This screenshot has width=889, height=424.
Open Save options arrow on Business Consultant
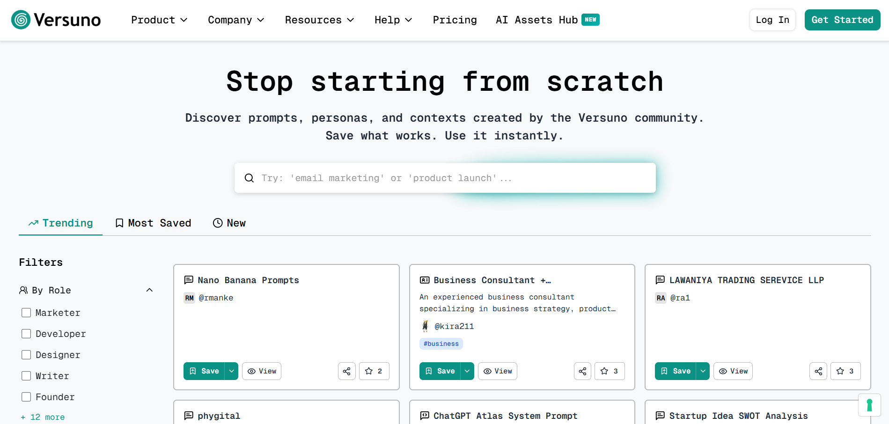pos(467,371)
